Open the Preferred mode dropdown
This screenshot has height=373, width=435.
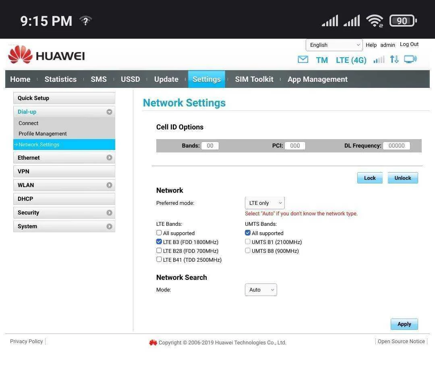pos(265,203)
